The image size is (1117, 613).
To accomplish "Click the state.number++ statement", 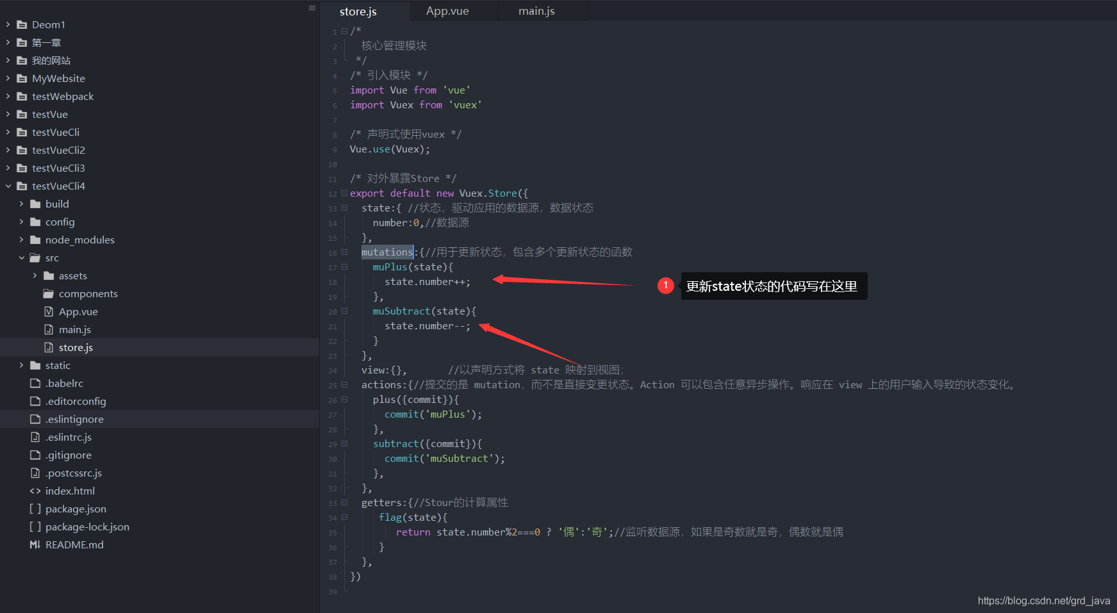I will click(427, 282).
